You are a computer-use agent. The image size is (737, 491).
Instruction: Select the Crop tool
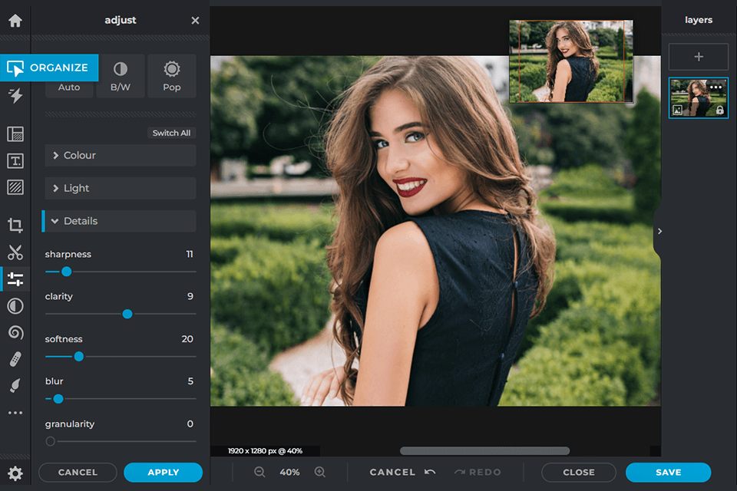coord(15,226)
